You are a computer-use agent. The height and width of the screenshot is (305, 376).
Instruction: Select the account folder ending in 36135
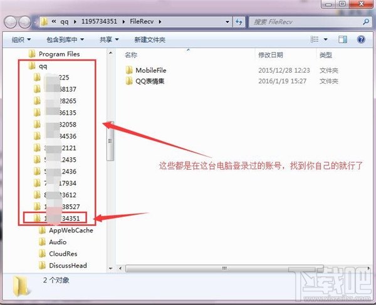click(55, 113)
